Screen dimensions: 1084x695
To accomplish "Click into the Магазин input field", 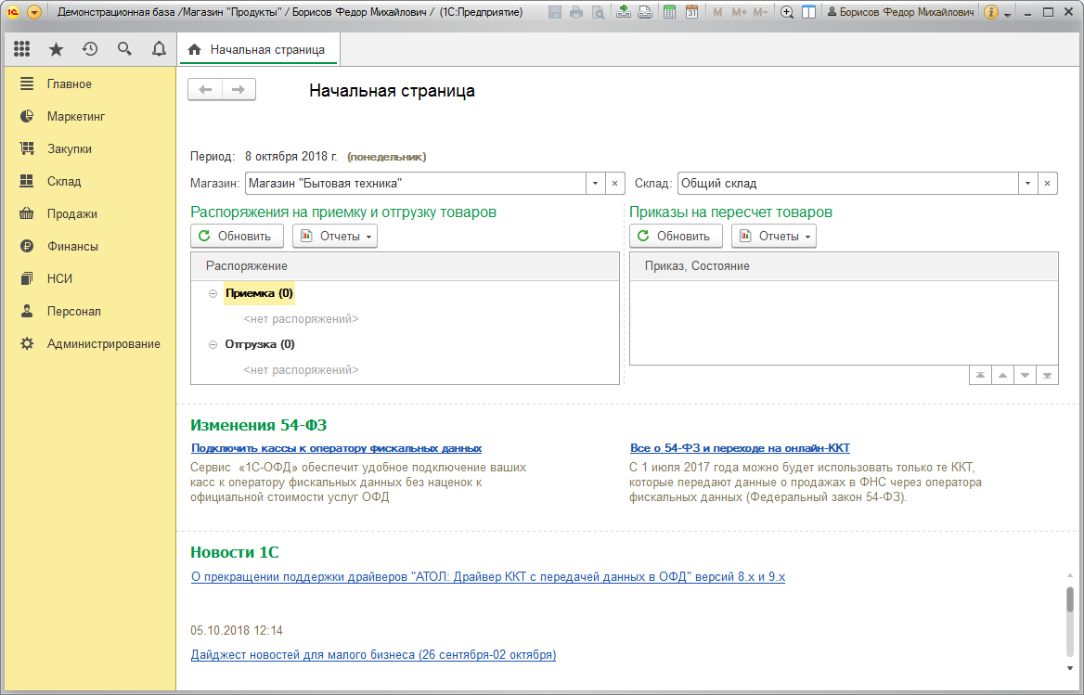I will 416,183.
